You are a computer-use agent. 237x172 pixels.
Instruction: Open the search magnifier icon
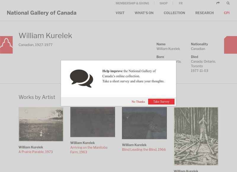pos(228,3)
